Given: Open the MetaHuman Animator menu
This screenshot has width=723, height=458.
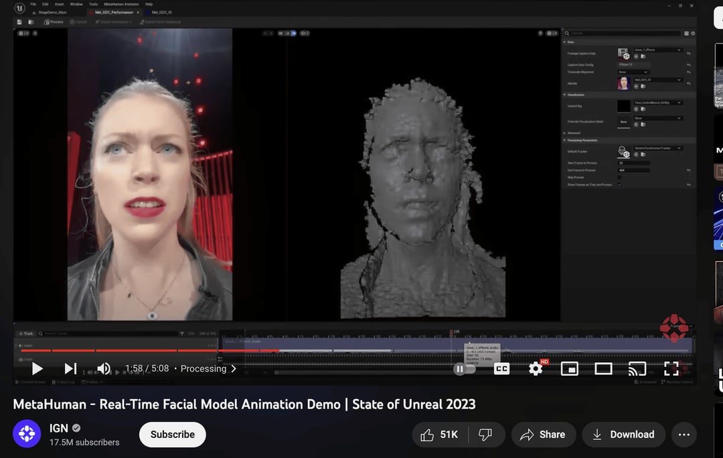Looking at the screenshot, I should pos(121,4).
